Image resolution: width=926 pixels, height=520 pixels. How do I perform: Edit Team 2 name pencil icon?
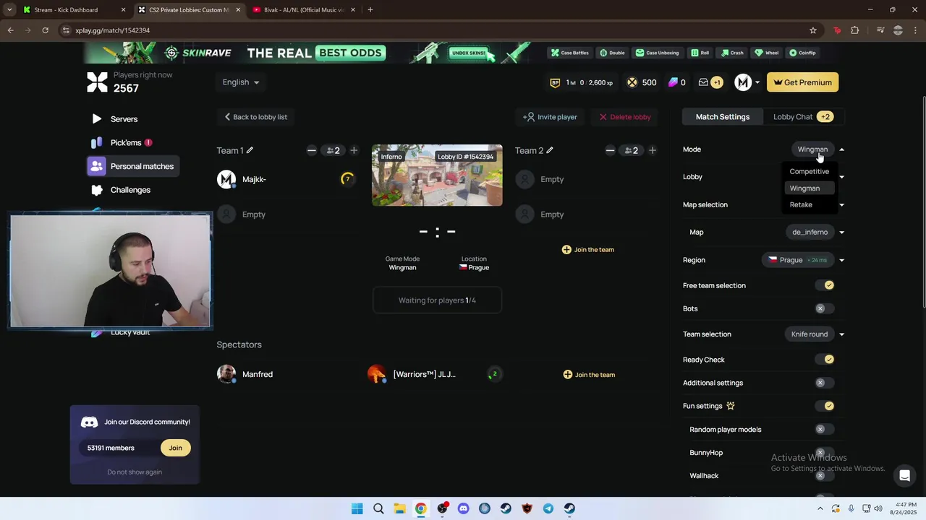coord(550,150)
